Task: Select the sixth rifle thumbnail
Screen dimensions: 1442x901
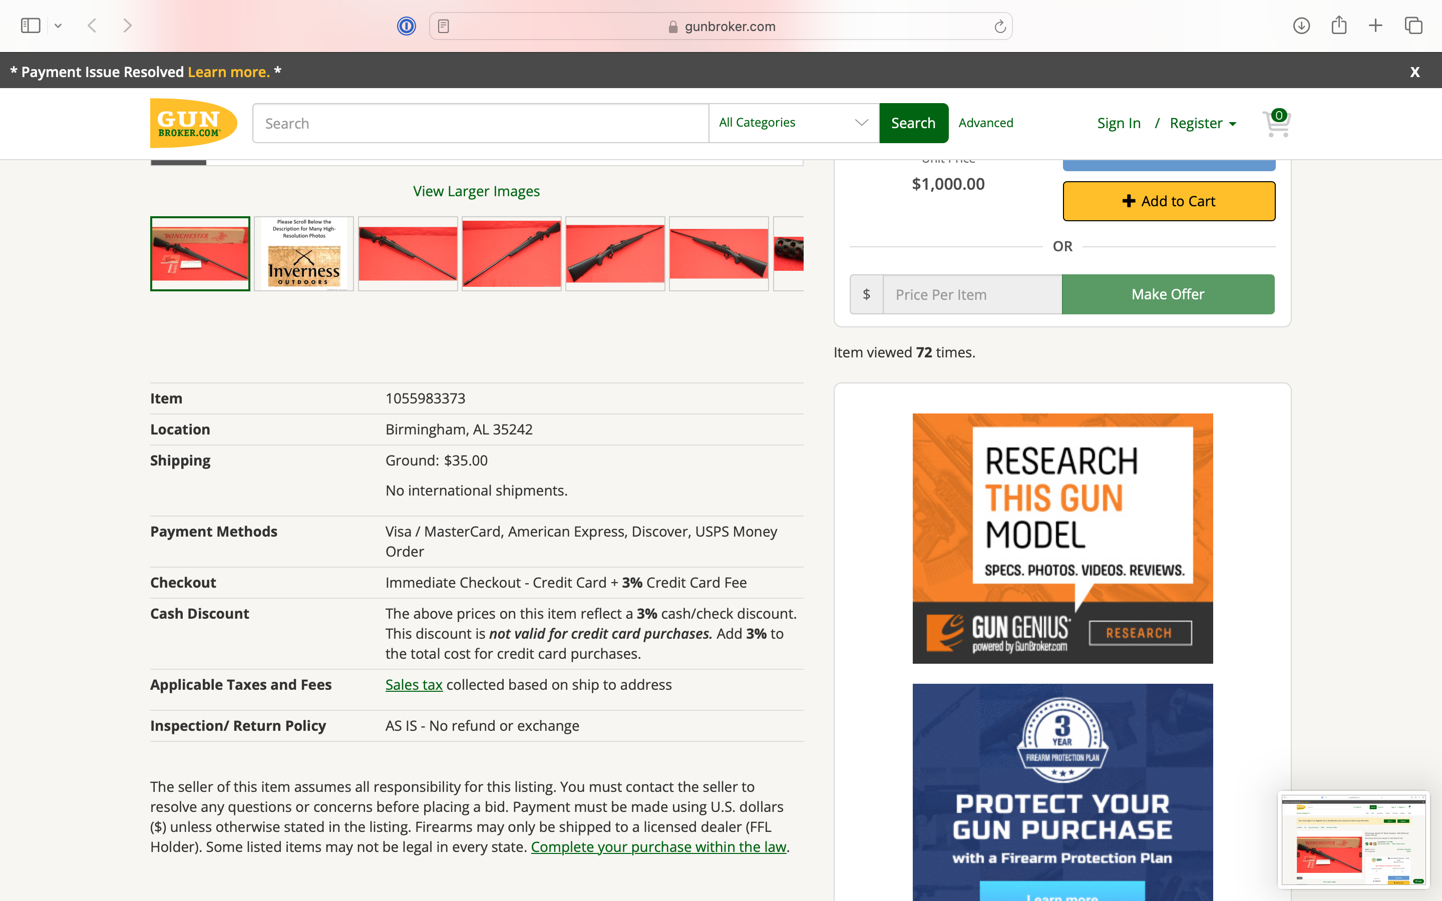Action: [x=718, y=254]
